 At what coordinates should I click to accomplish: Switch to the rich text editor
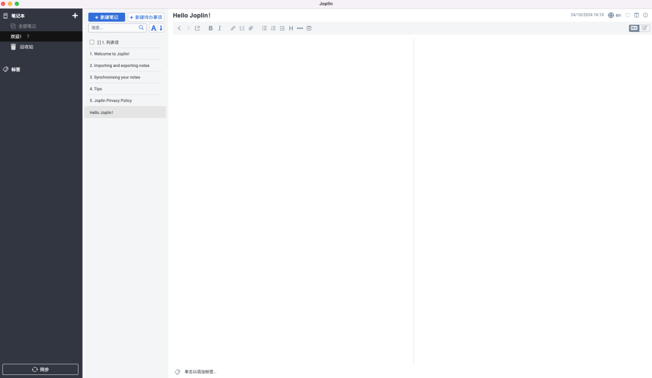(x=645, y=28)
